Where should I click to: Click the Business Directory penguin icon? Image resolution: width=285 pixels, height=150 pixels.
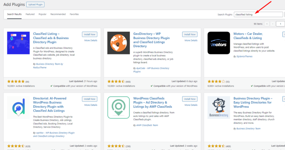pyautogui.click(x=219, y=108)
